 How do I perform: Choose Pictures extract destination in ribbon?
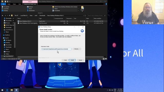(x=30, y=7)
